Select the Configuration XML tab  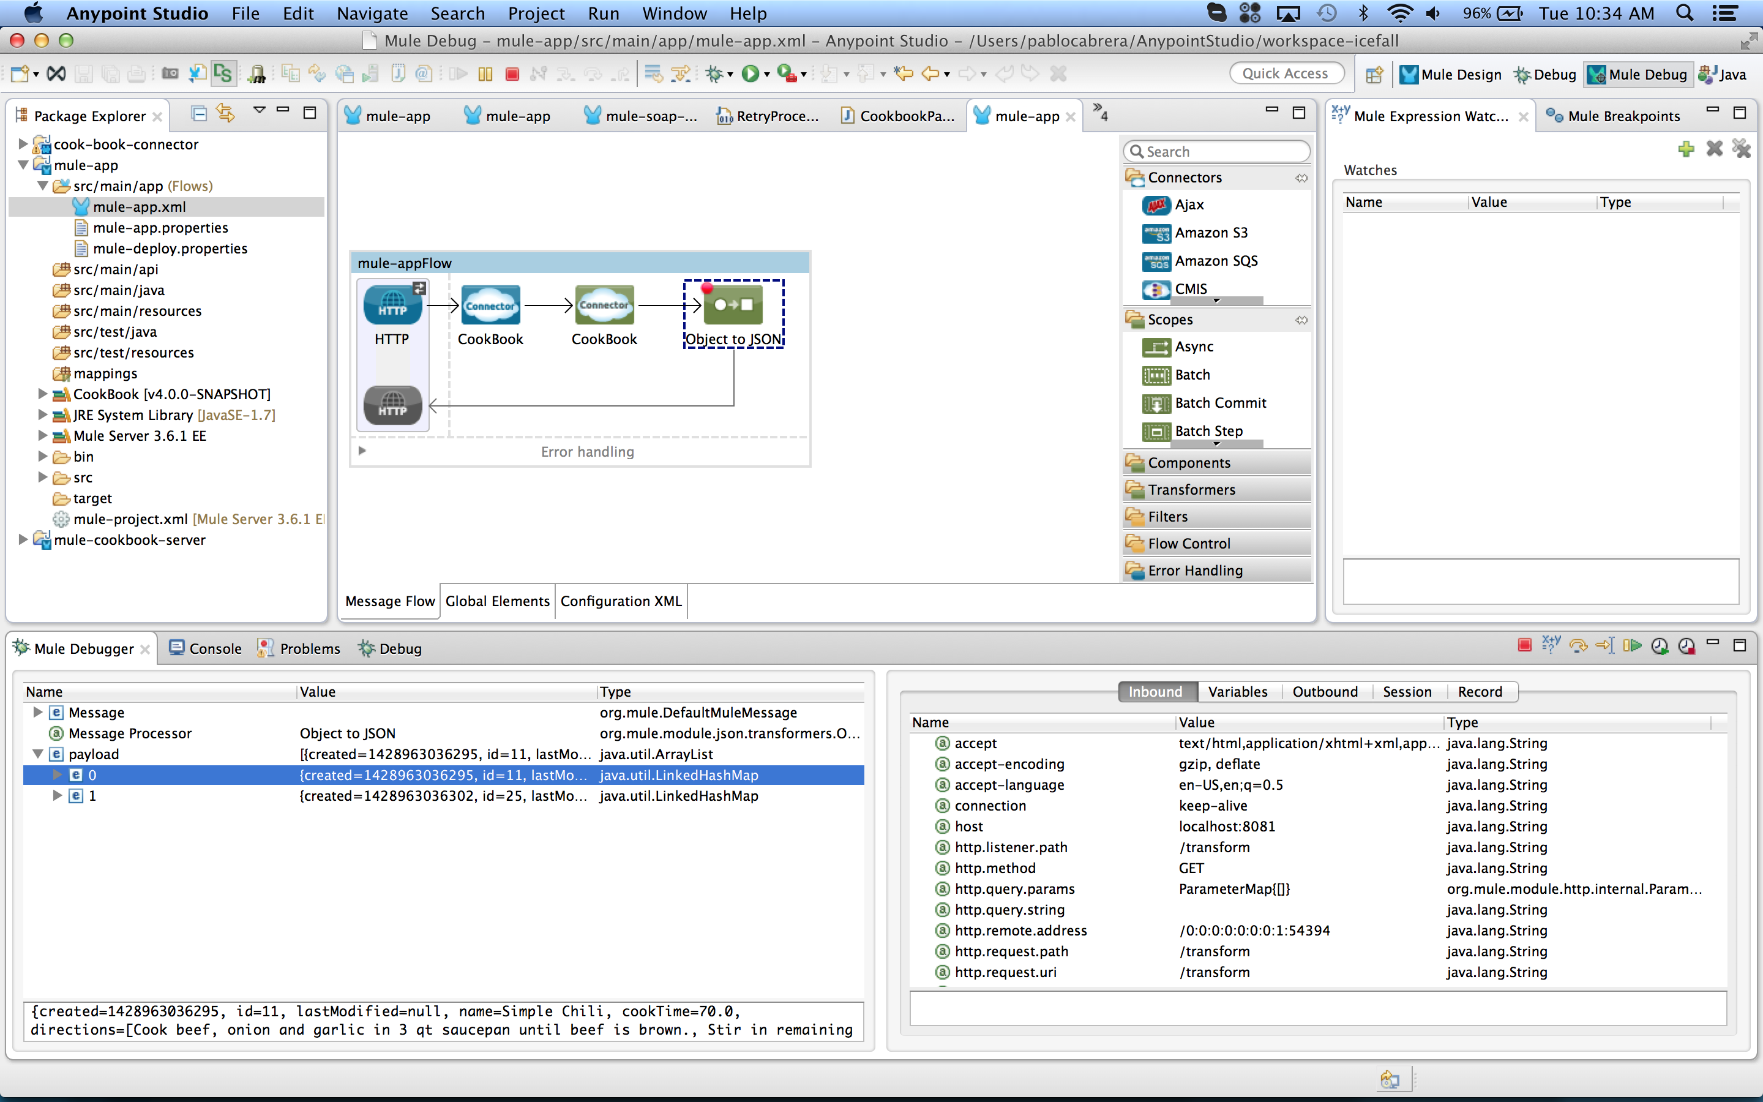click(x=621, y=601)
